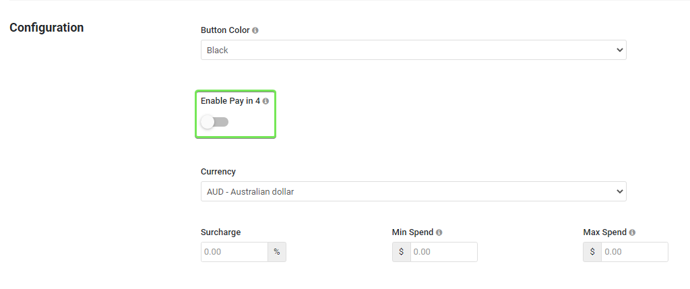Click the Max Spend label text
Screen dimensions: 690x289
604,232
